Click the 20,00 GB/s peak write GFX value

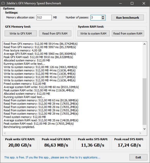[x=20, y=145]
